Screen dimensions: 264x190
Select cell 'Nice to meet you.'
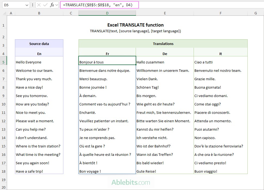pyautogui.click(x=39, y=111)
